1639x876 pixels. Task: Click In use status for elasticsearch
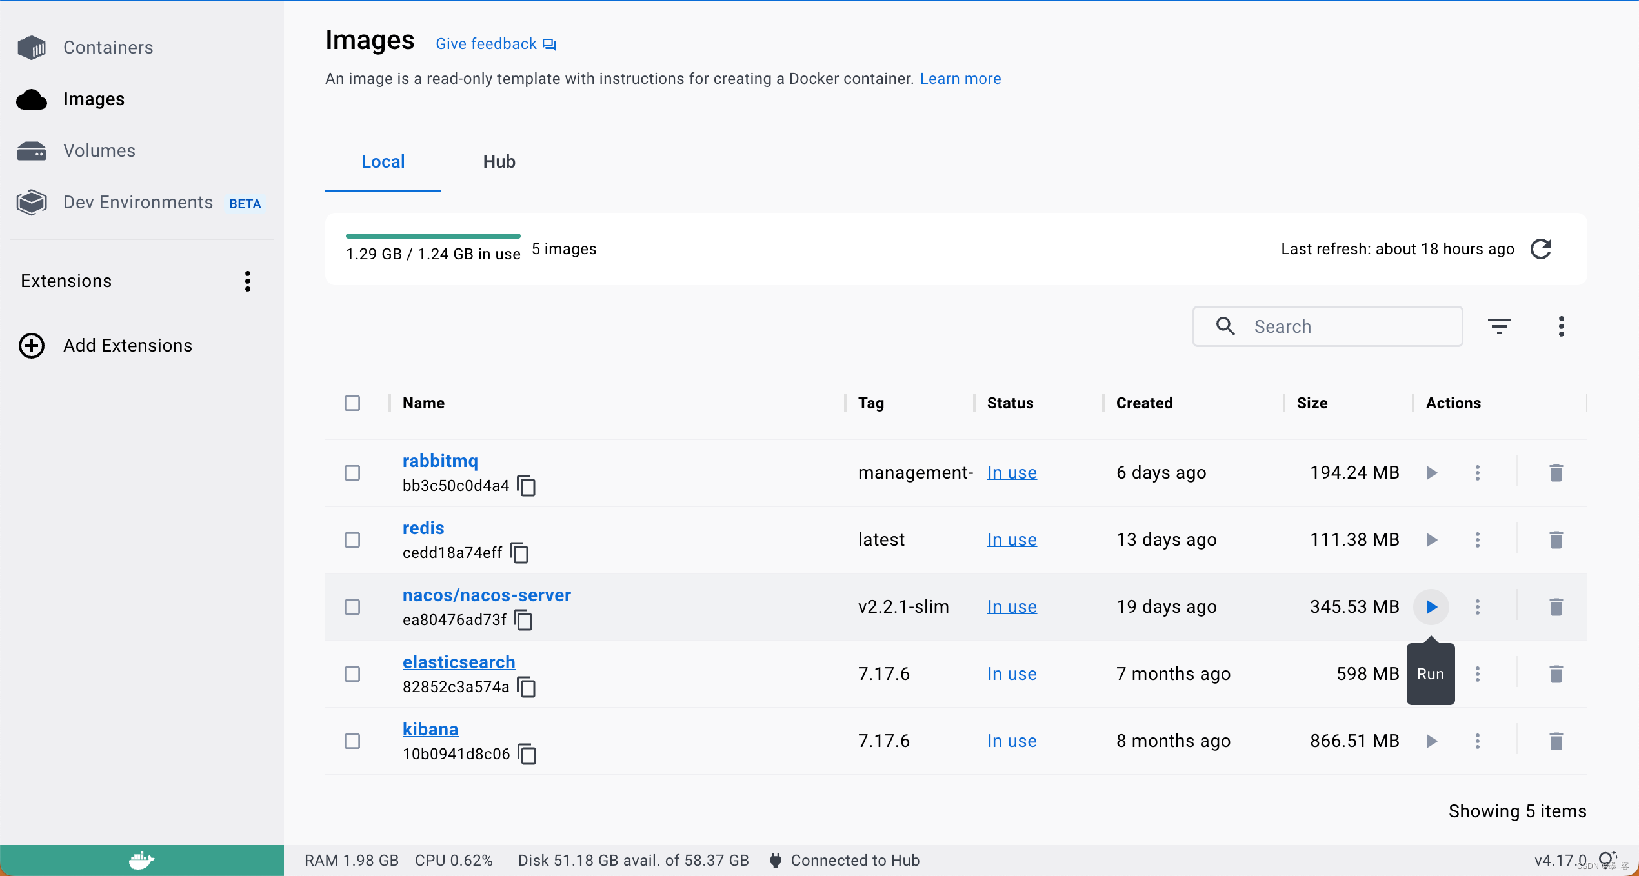[x=1012, y=674]
